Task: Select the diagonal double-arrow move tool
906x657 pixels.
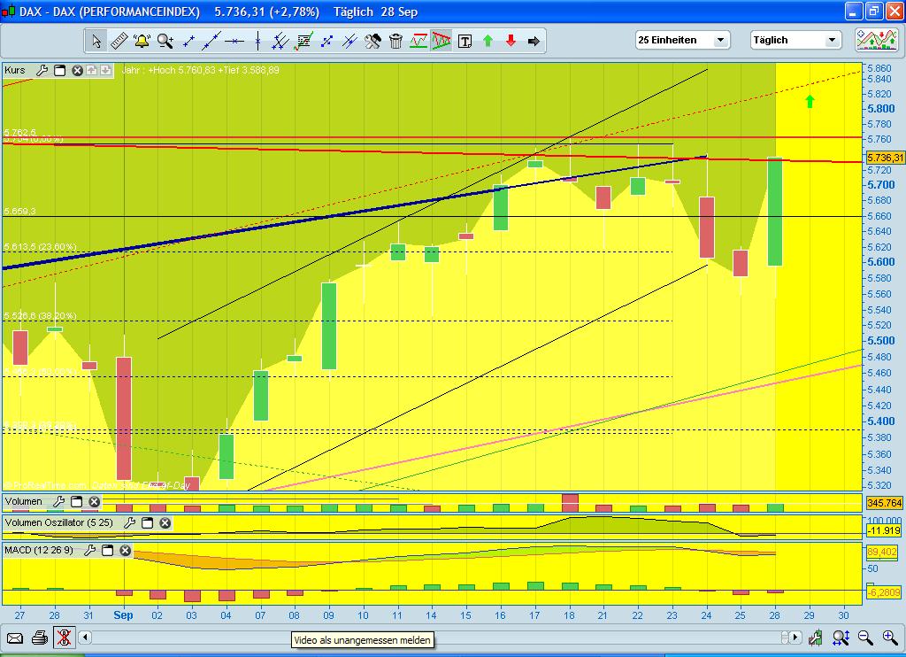Action: (326, 41)
